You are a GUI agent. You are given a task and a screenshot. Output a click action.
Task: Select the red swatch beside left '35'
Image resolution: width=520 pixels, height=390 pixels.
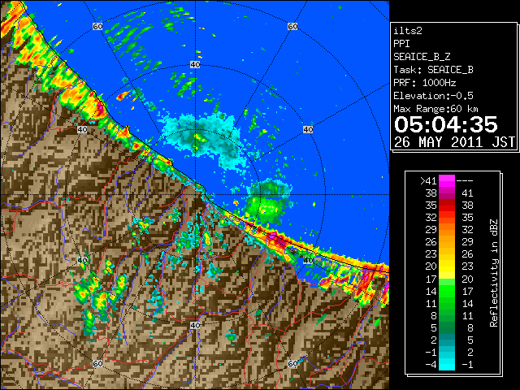(x=447, y=206)
